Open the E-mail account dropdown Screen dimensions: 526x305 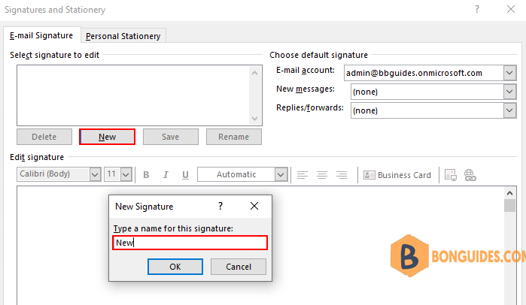click(509, 73)
